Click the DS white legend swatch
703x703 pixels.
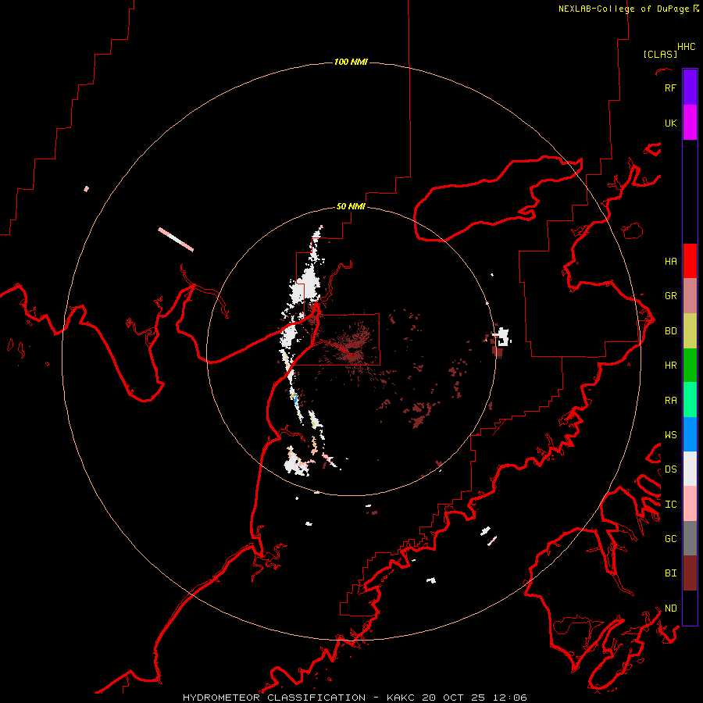(690, 469)
